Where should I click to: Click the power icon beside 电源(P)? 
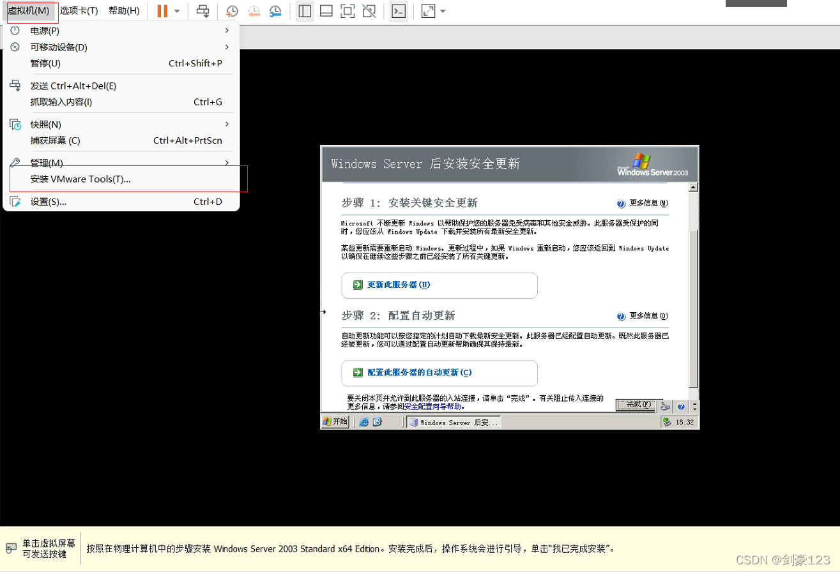pyautogui.click(x=15, y=31)
